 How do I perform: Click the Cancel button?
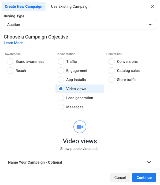(x=120, y=178)
